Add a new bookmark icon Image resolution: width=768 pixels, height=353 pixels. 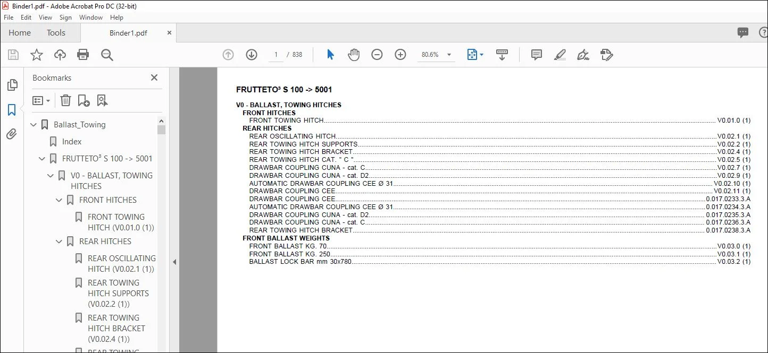[84, 100]
